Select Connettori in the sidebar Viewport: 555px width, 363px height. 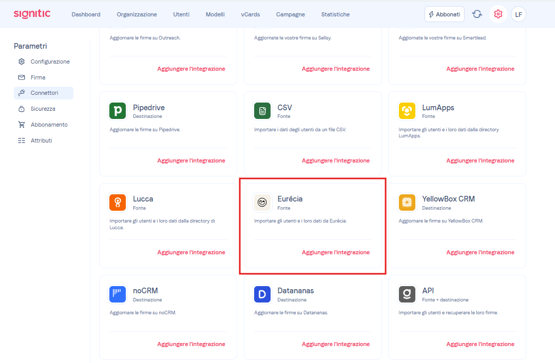[x=44, y=93]
